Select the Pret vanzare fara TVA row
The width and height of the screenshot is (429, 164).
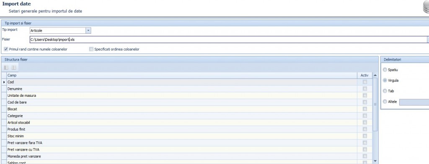182,143
